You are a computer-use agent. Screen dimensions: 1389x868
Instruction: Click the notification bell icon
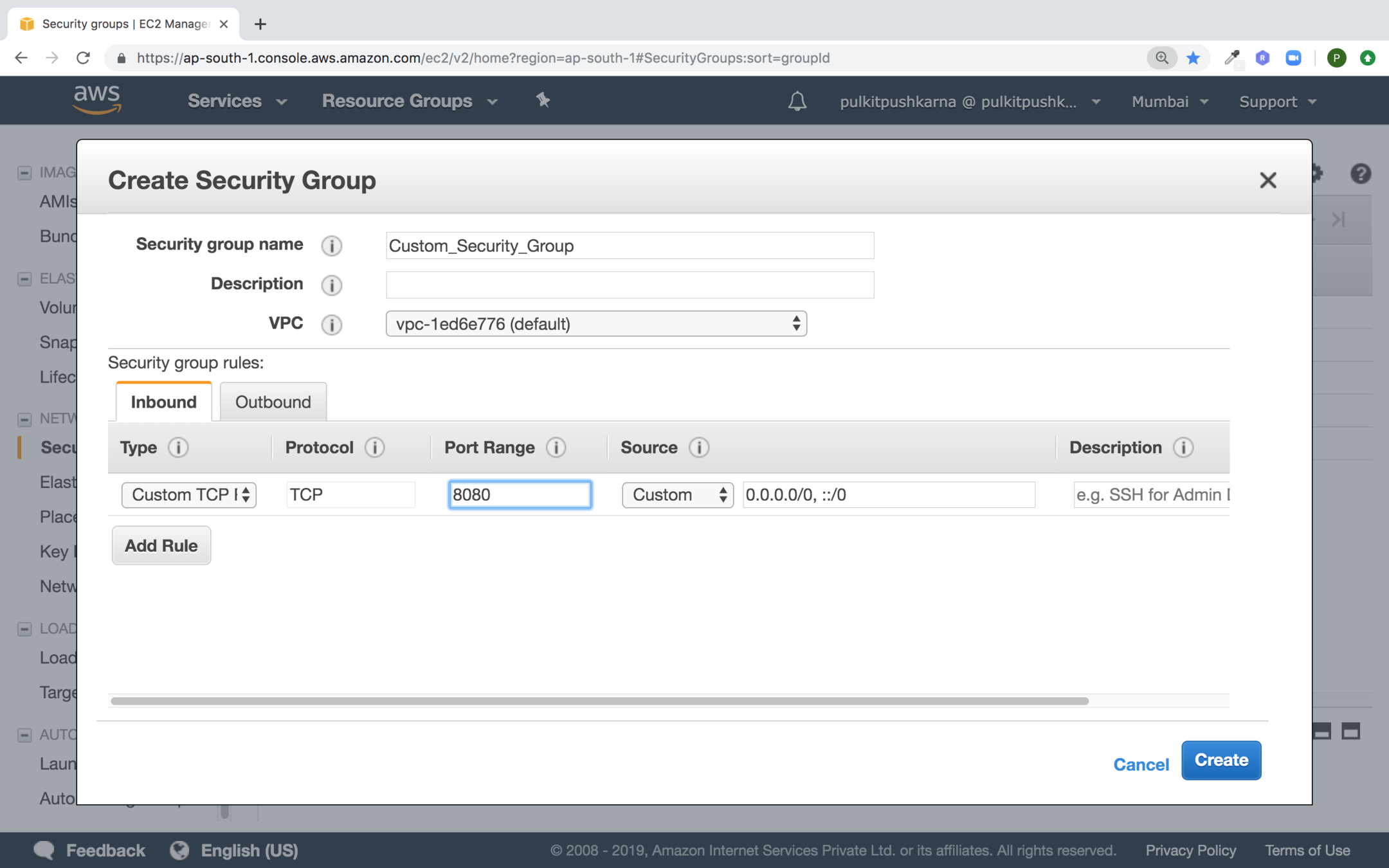click(x=797, y=101)
